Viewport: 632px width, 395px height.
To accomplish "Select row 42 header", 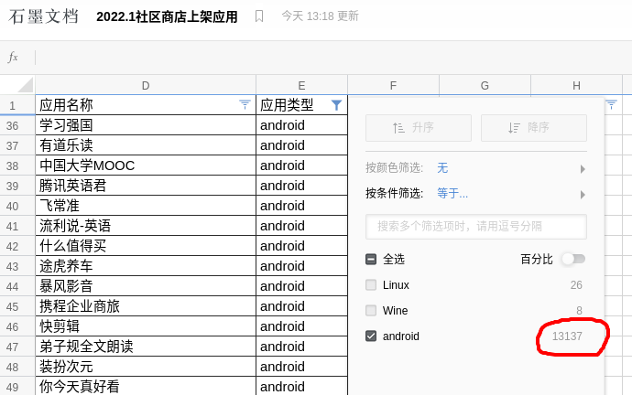I will 17,246.
